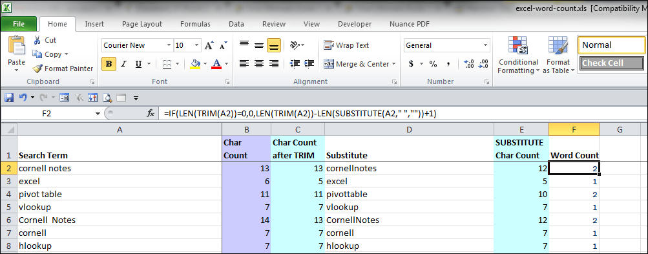Screen dimensions: 648x254
Task: Toggle Underline formatting
Action: click(x=138, y=64)
